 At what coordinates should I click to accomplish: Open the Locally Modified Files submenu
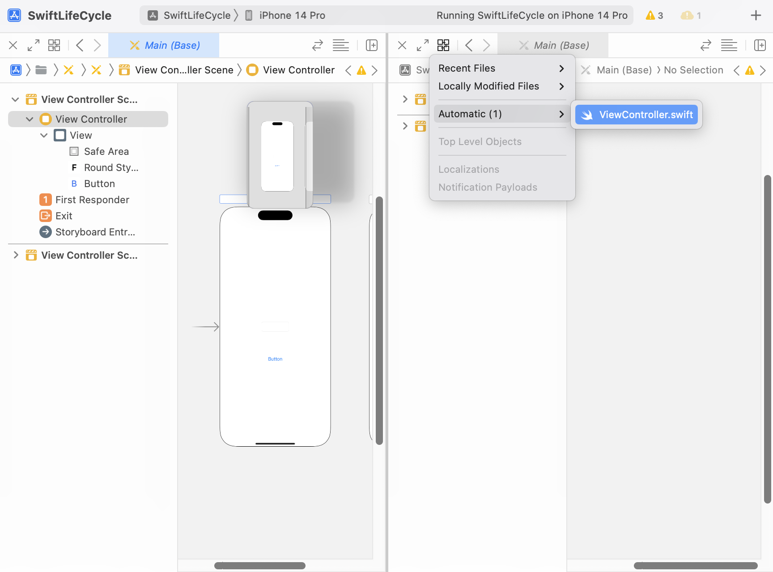point(502,86)
